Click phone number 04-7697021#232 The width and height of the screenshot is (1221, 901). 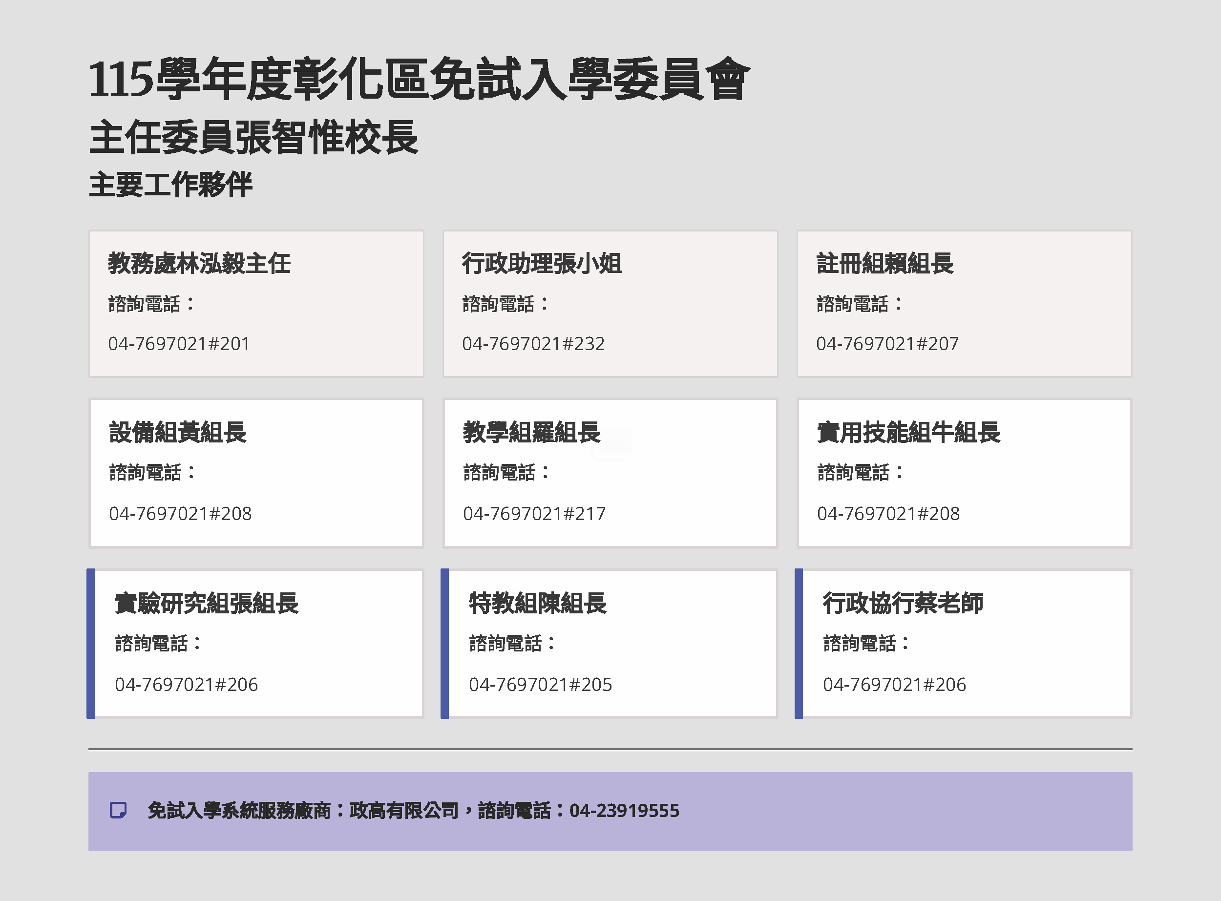point(533,344)
